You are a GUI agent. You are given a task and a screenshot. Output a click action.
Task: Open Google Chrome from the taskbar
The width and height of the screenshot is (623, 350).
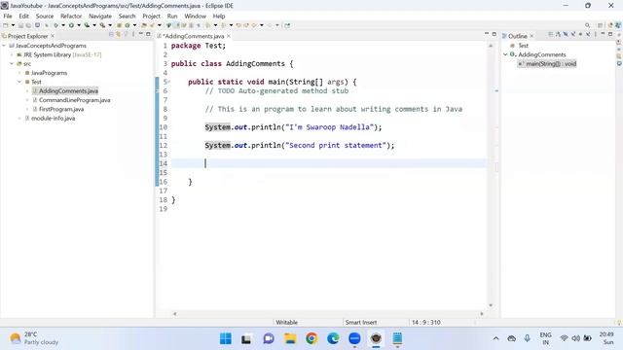pyautogui.click(x=311, y=338)
